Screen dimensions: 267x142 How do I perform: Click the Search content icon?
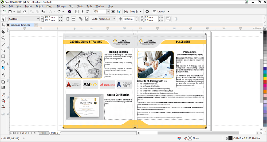[x=69, y=11]
